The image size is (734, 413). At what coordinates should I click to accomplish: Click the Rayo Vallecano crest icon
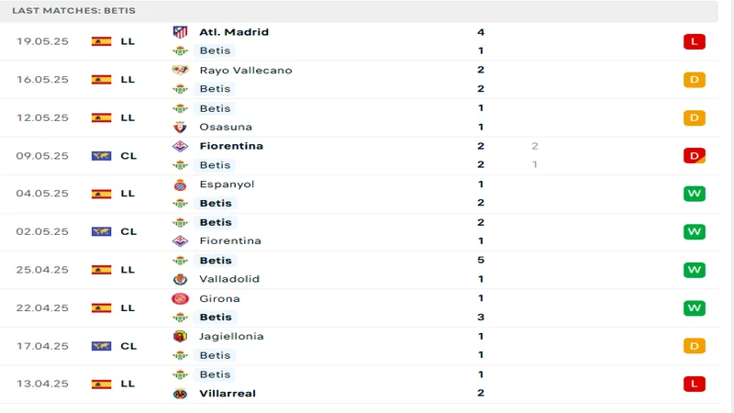180,71
